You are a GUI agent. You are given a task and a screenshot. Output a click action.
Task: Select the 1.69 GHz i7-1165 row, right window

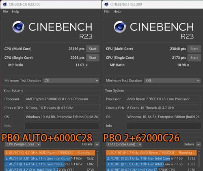151,164
